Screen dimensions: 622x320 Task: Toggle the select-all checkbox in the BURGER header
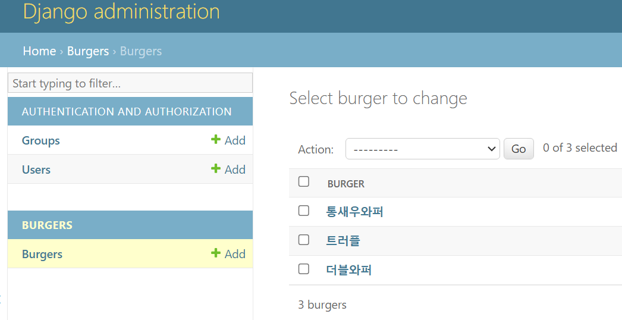(304, 181)
